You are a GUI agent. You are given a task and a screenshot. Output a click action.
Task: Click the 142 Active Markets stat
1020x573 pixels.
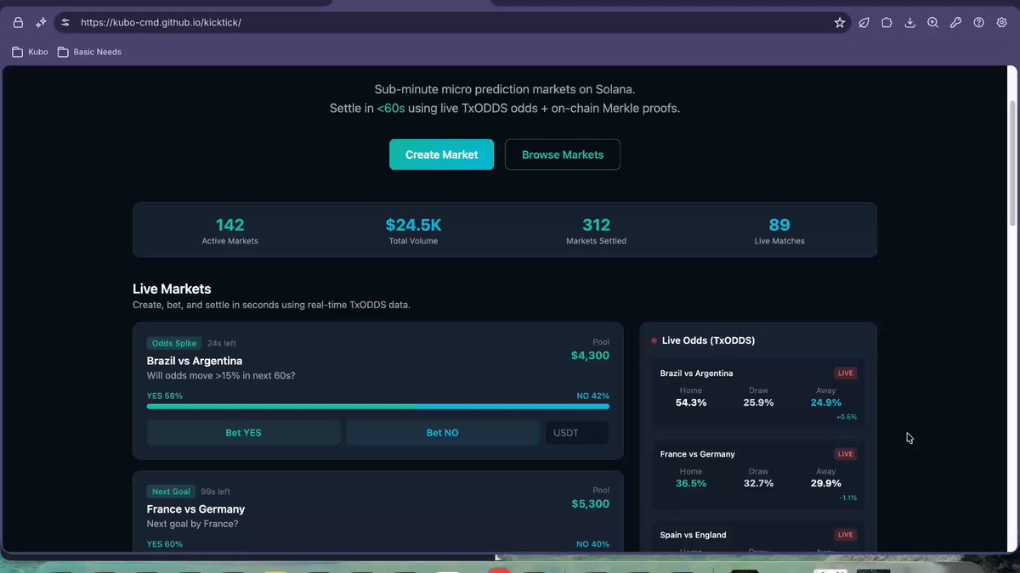point(229,230)
